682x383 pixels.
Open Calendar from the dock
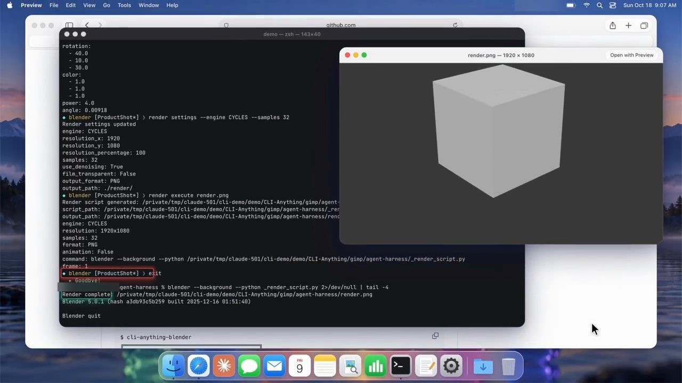coord(299,366)
